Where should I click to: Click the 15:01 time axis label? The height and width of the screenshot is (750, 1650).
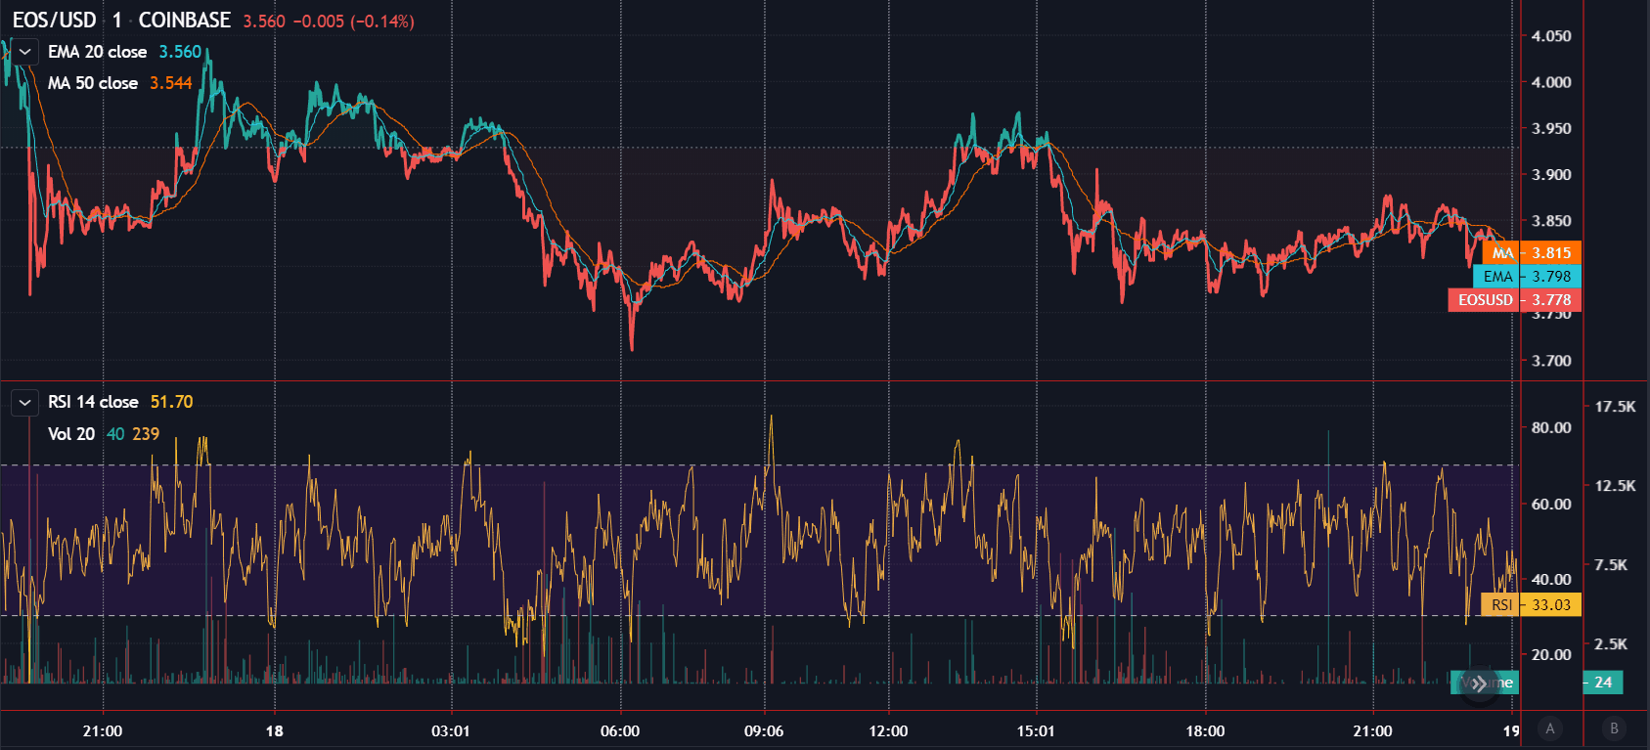pyautogui.click(x=1036, y=730)
